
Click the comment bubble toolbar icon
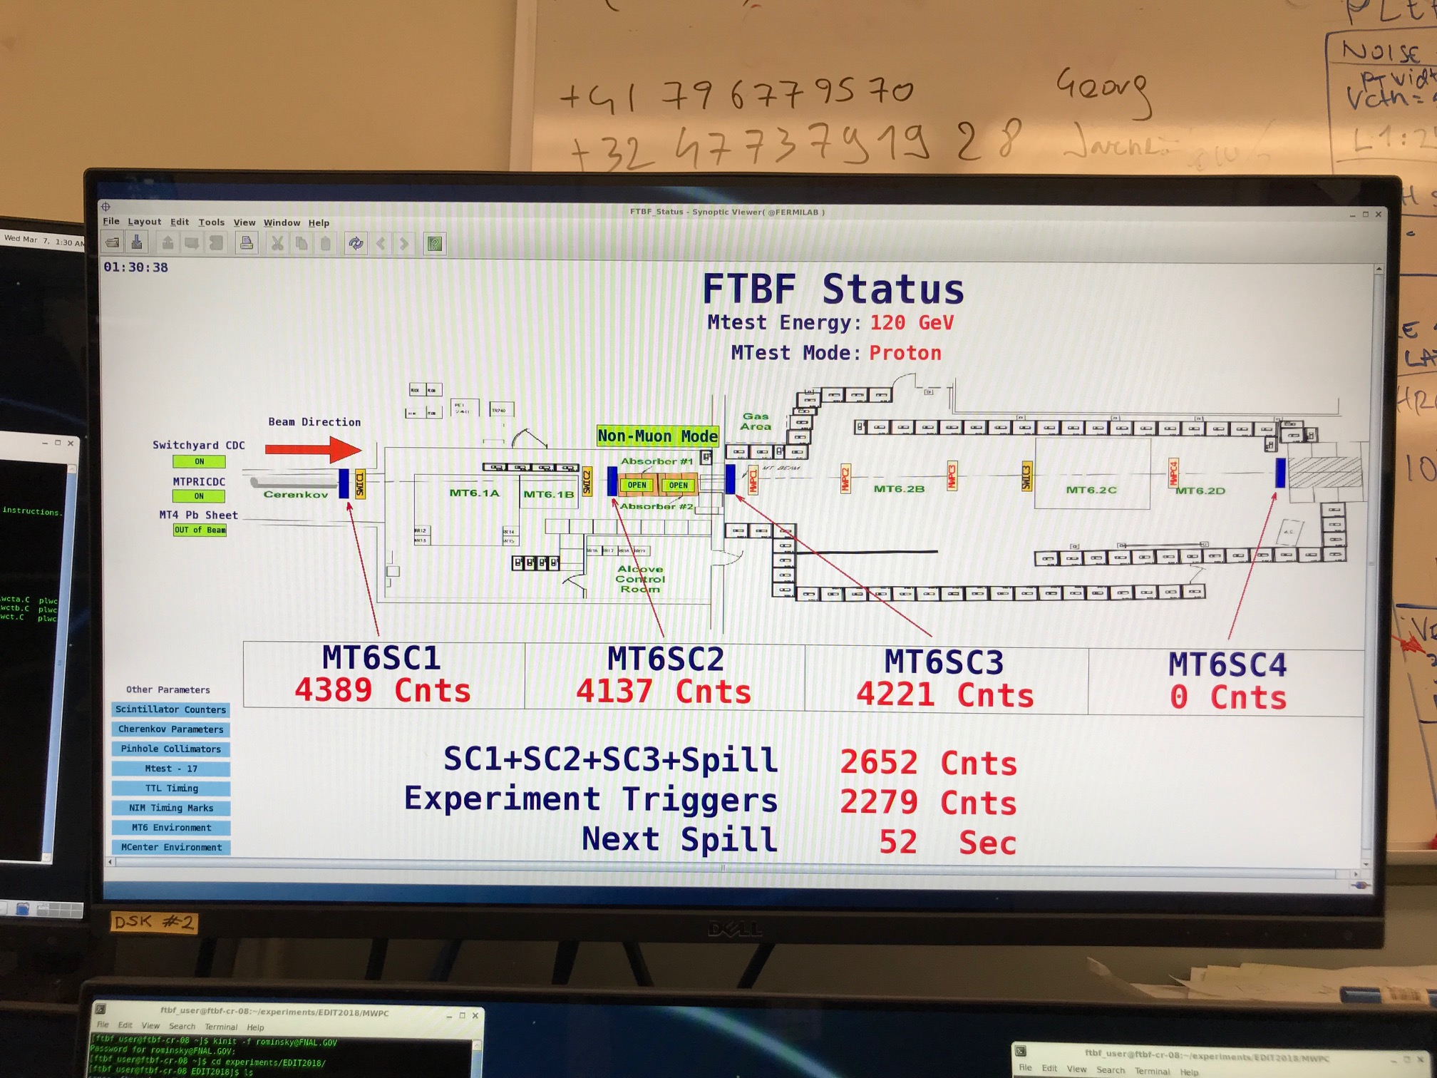coord(192,244)
